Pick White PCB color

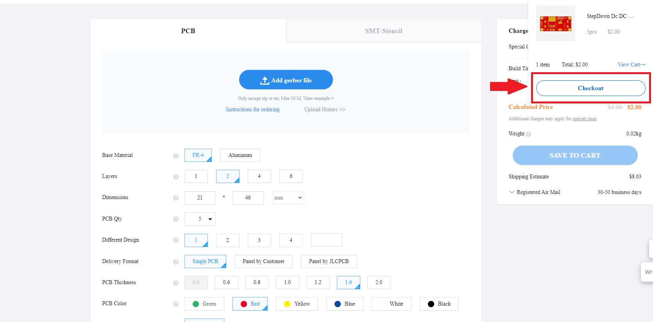tap(392, 304)
